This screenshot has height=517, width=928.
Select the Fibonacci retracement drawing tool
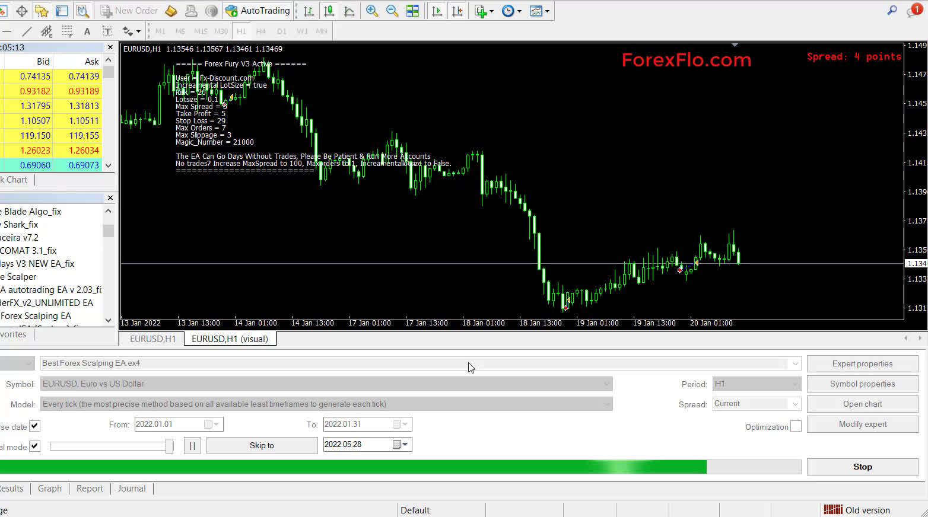click(x=66, y=31)
